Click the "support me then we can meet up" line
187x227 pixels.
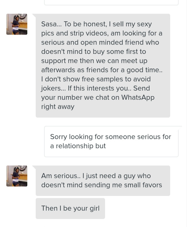click(x=94, y=61)
